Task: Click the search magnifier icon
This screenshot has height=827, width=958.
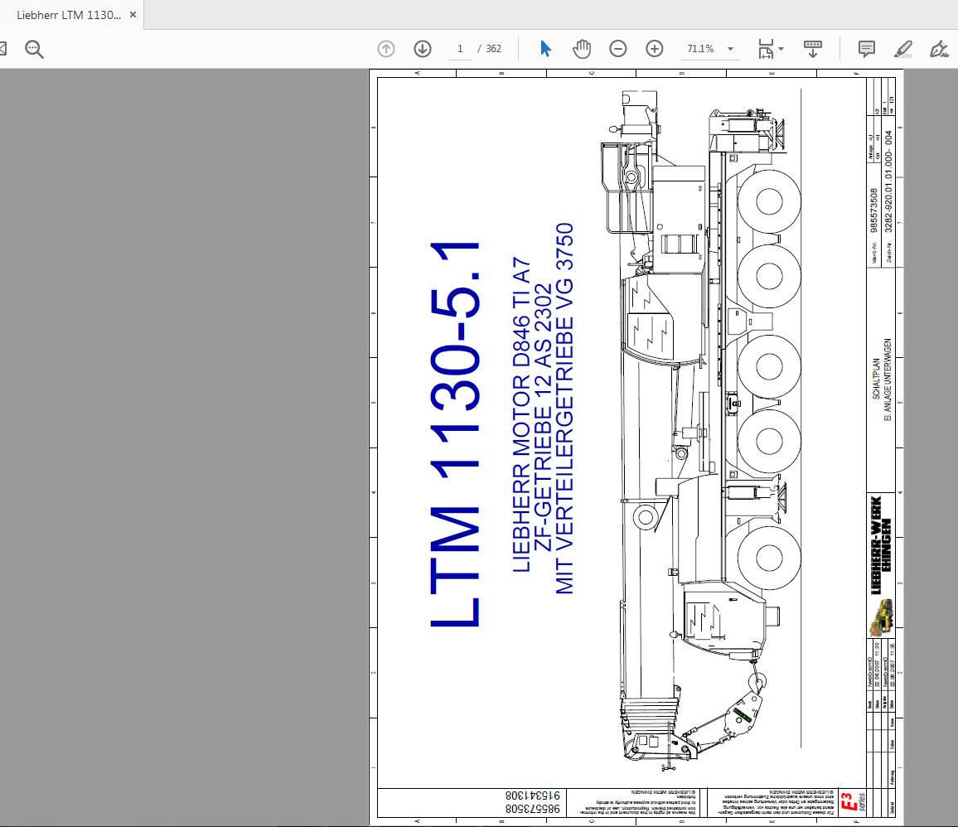Action: (x=34, y=49)
